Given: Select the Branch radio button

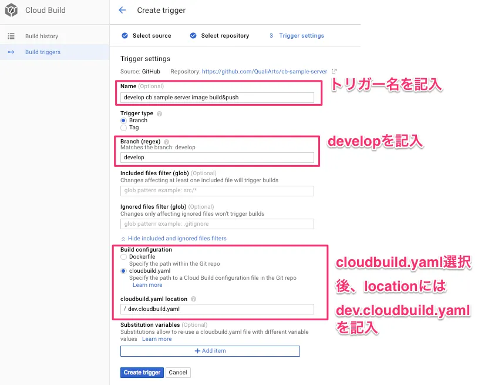Looking at the screenshot, I should [x=123, y=120].
